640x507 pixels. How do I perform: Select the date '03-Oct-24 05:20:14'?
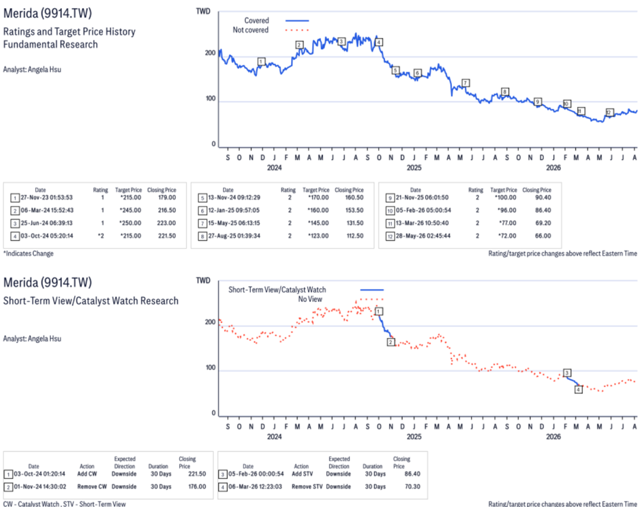pyautogui.click(x=47, y=236)
